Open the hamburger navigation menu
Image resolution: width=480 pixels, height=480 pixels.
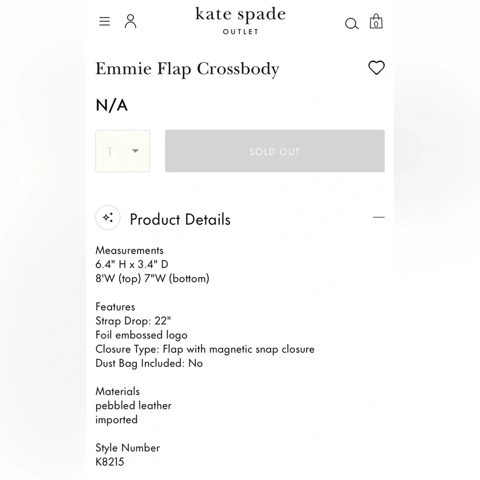click(104, 22)
